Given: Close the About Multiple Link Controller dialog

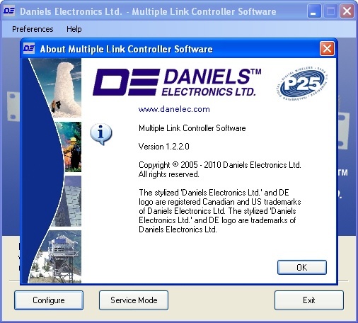Looking at the screenshot, I should (x=327, y=49).
